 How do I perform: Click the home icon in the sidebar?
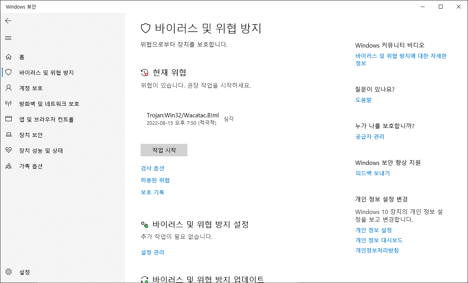coord(9,57)
